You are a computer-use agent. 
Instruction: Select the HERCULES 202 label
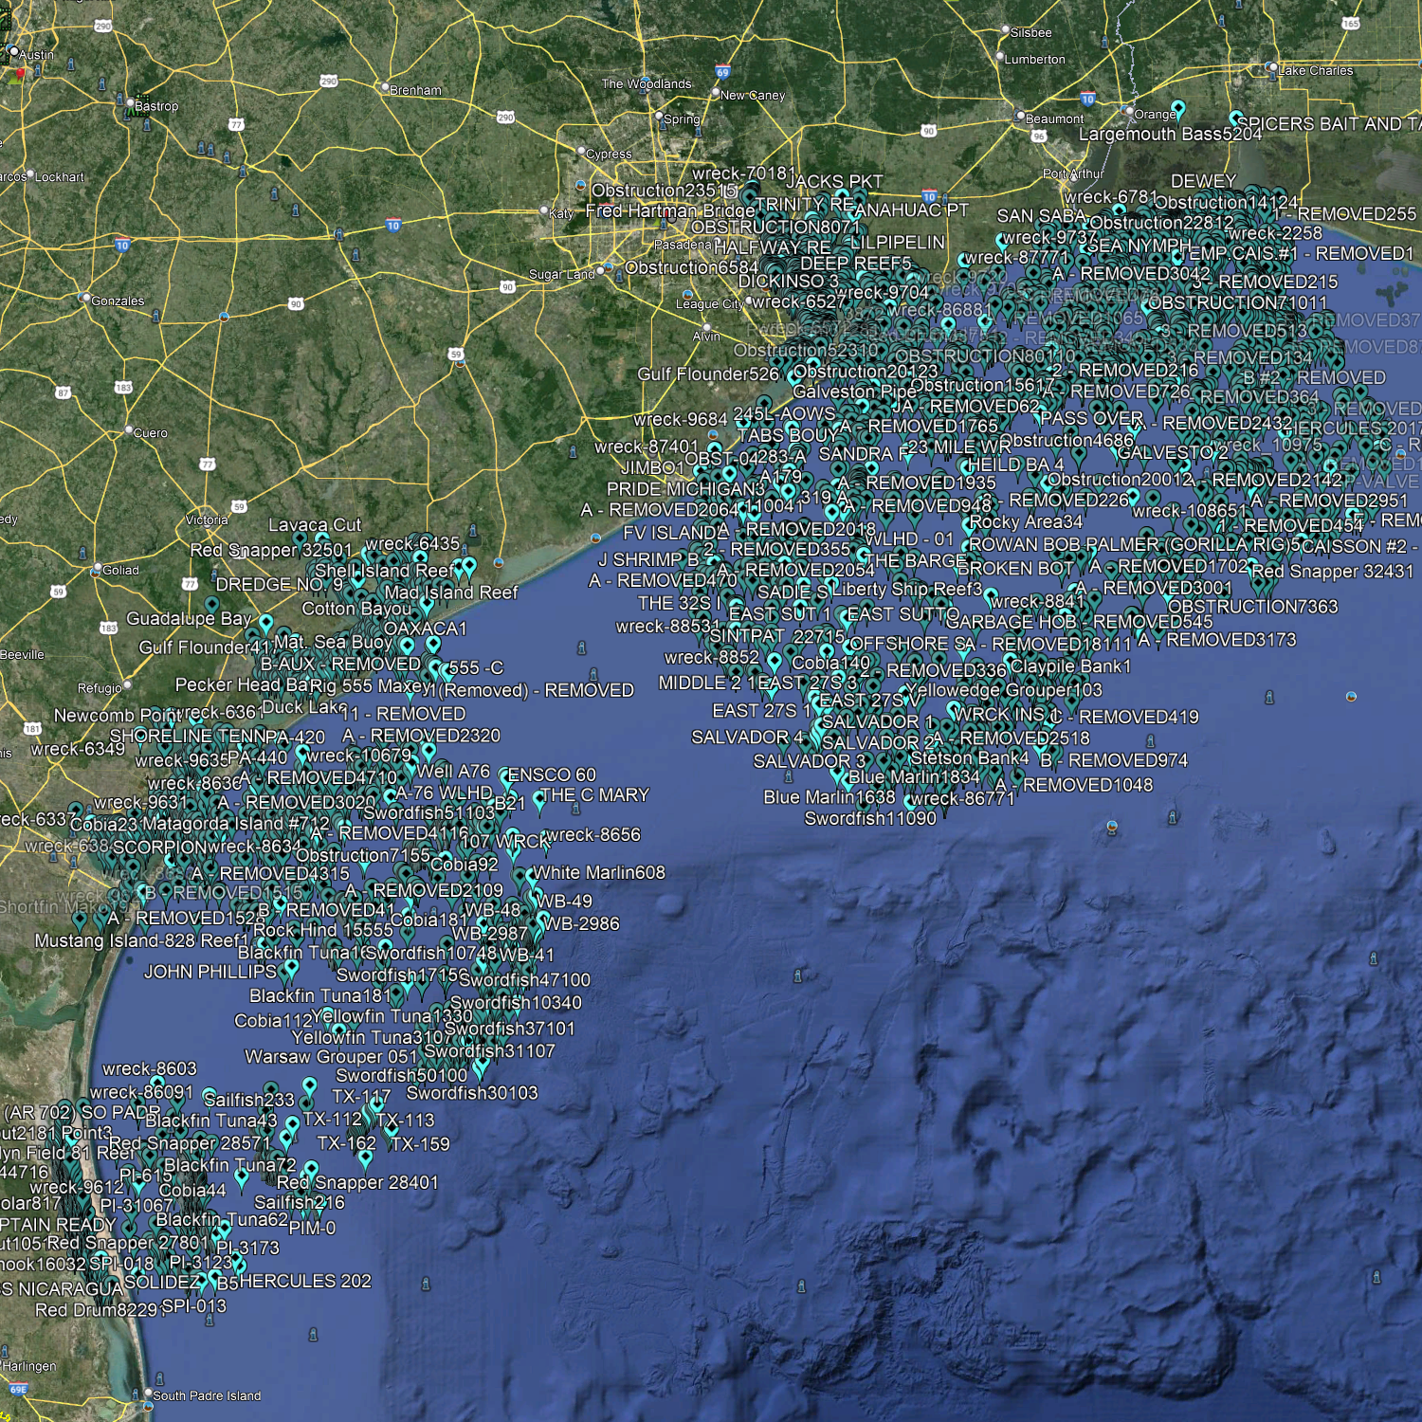click(305, 1281)
